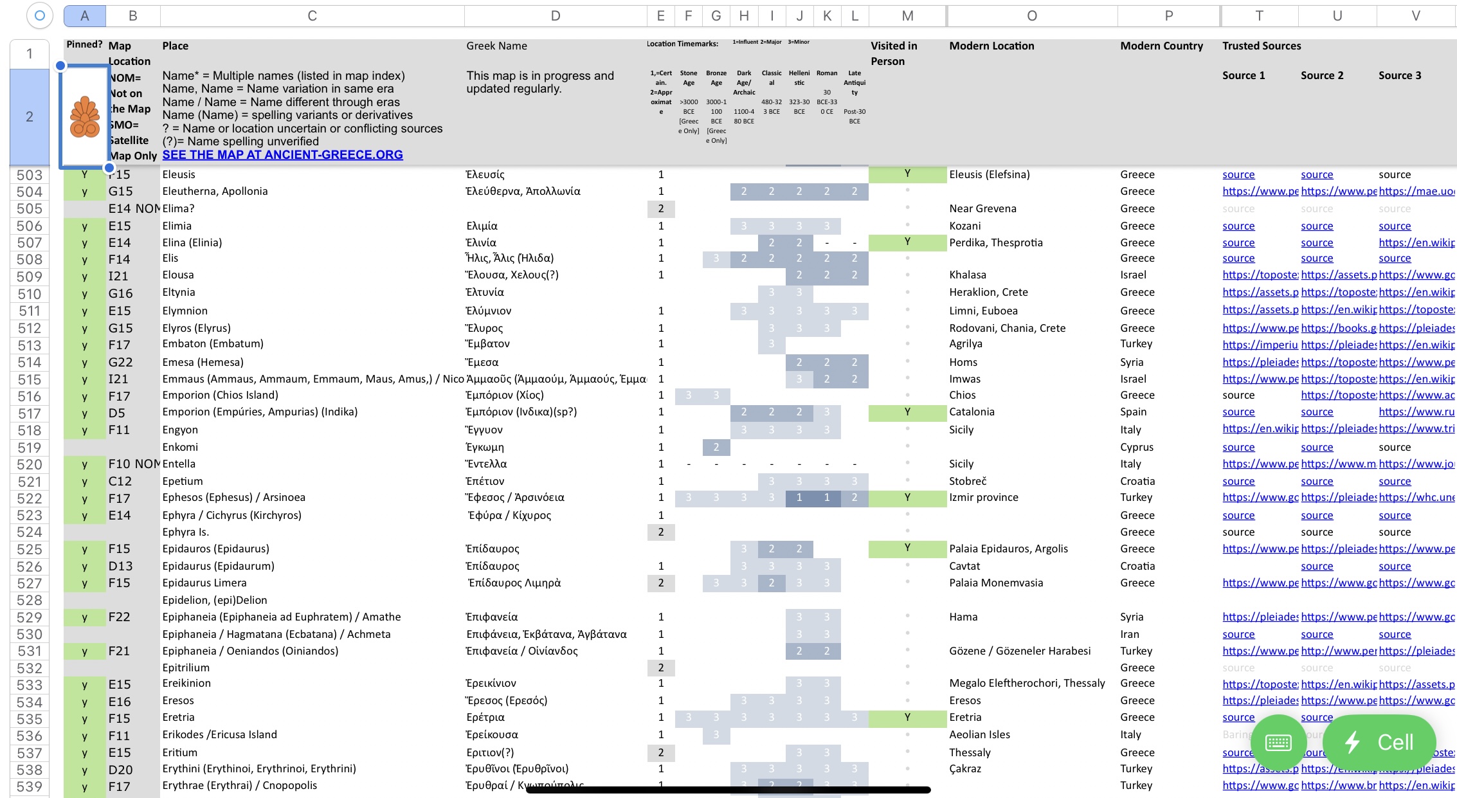The image size is (1457, 798).
Task: Click the green Y visited cell for Ephesos
Action: [x=907, y=497]
